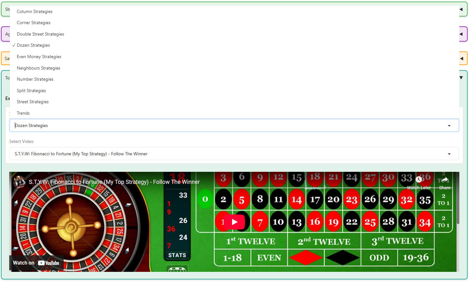Choose Corner Strategies option
The height and width of the screenshot is (282, 473).
point(34,23)
